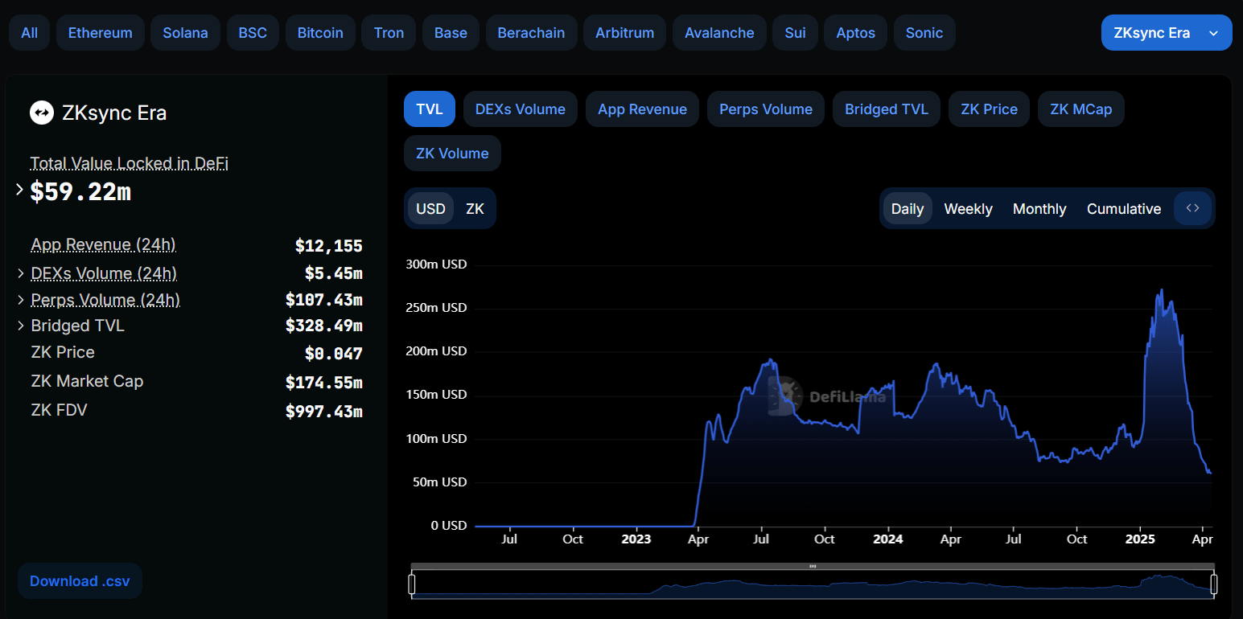Click DEXs Volume (24h) label

click(104, 274)
